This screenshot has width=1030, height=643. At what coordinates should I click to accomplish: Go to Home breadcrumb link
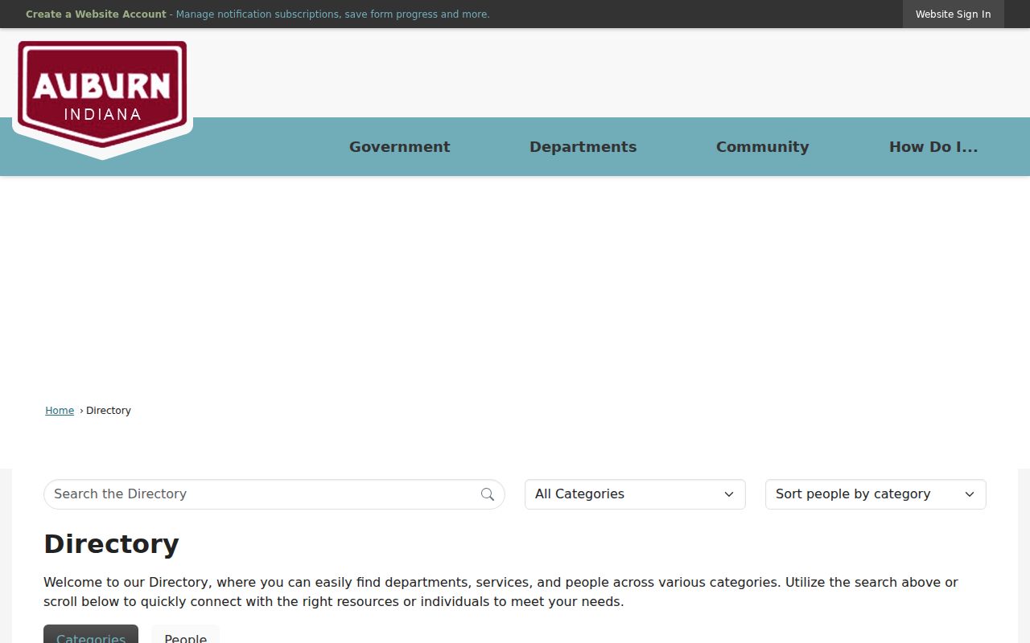click(x=60, y=411)
